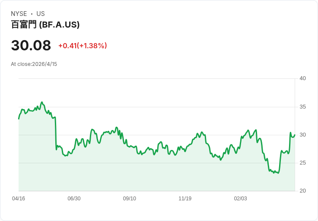Select the 09/10 date axis label
The width and height of the screenshot is (318, 221).
point(129,198)
